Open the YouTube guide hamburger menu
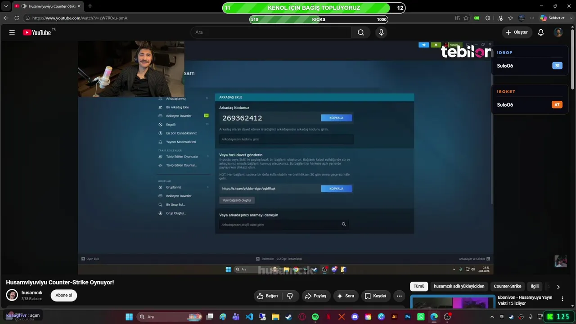This screenshot has width=576, height=324. [12, 32]
